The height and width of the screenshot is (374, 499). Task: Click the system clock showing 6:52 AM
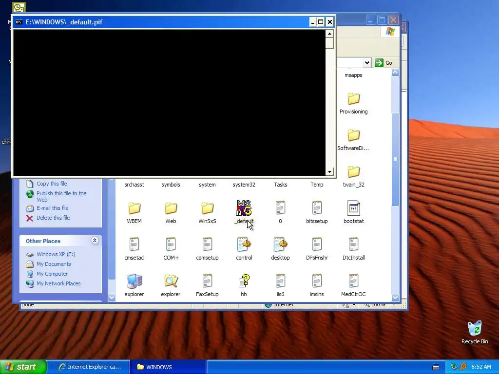[x=481, y=367]
